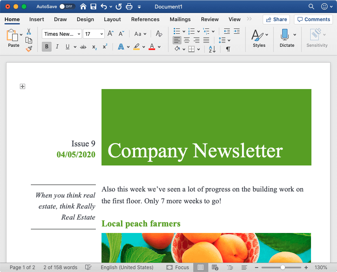This screenshot has height=272, width=337.
Task: Click the zoom slider handle
Action: [x=283, y=268]
